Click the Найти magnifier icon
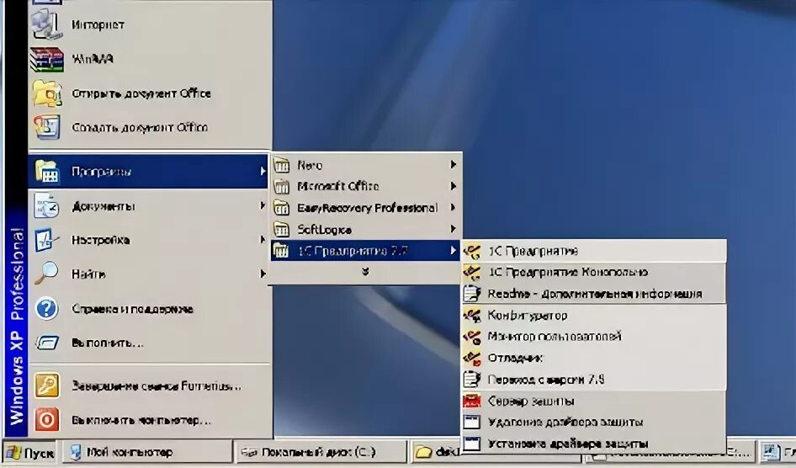The image size is (796, 468). [47, 273]
